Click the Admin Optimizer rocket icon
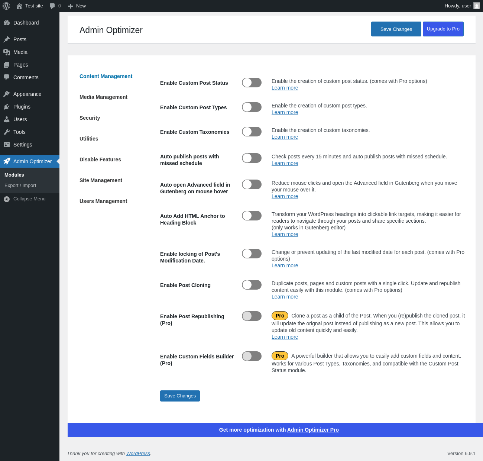Viewport: 483px width, 461px height. [7, 161]
